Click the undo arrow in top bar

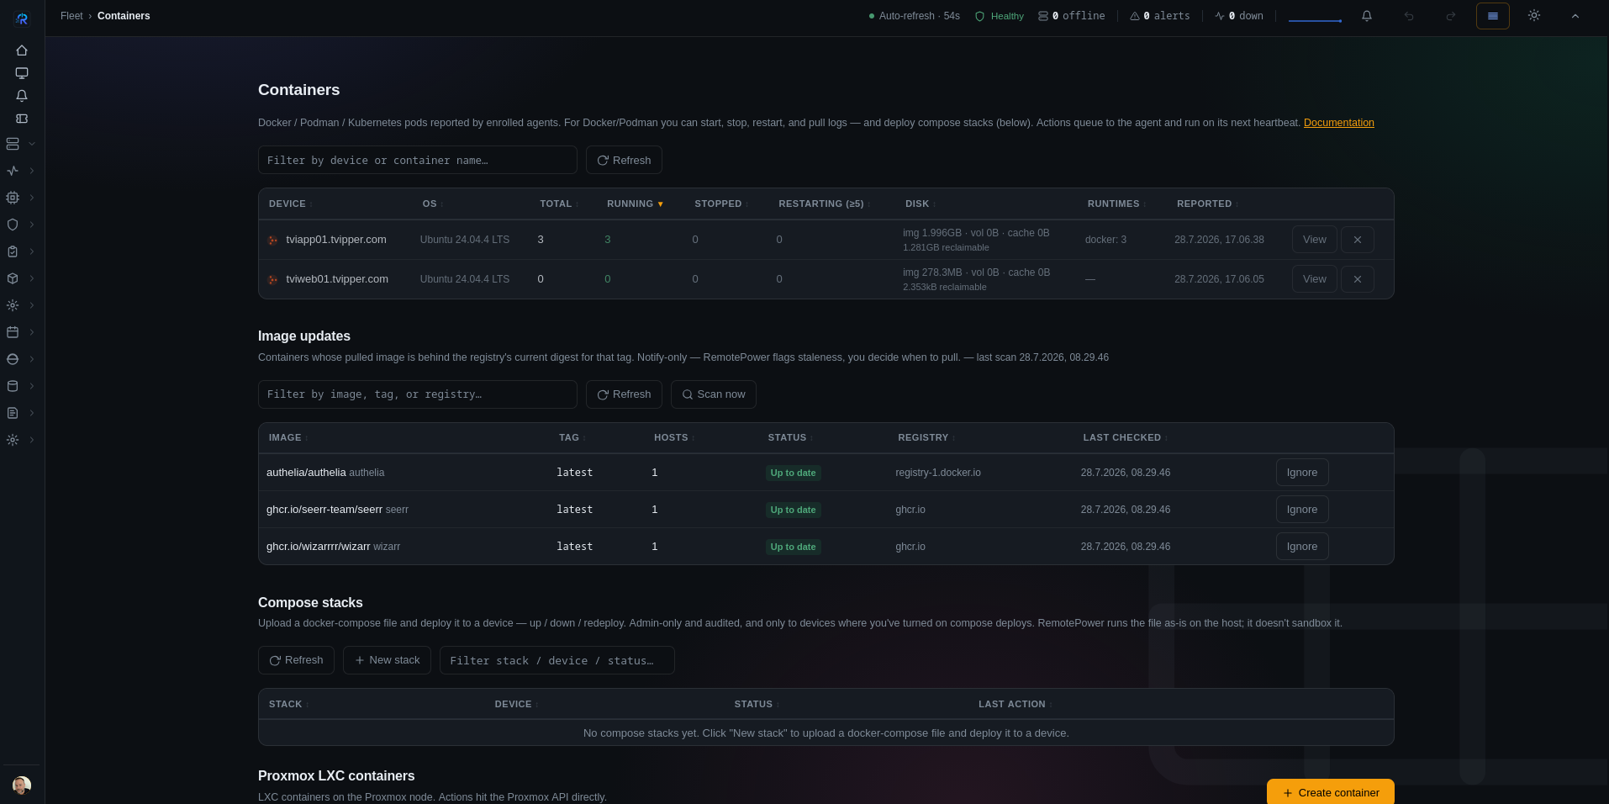(x=1409, y=16)
